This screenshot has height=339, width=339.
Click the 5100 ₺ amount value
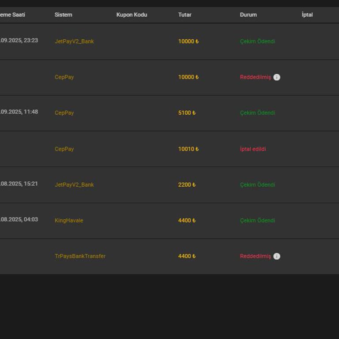[x=187, y=113]
